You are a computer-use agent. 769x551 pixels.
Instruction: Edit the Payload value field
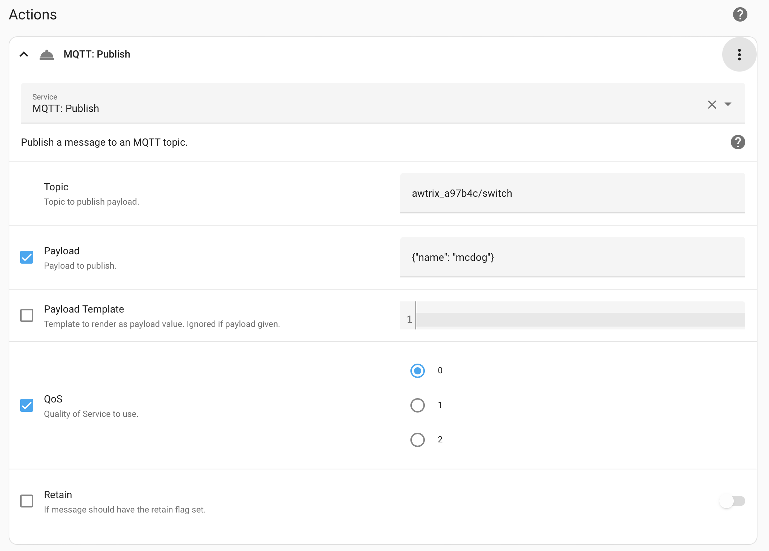coord(572,258)
